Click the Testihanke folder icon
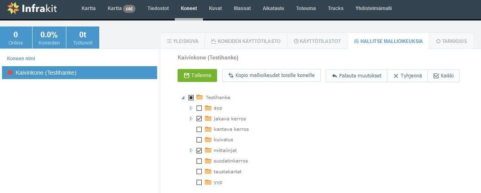The width and height of the screenshot is (481, 193). pos(200,97)
